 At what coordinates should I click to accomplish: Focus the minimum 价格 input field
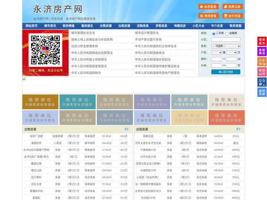coord(217,66)
